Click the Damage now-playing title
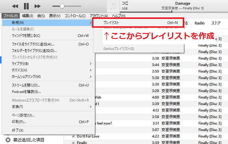 183,3
